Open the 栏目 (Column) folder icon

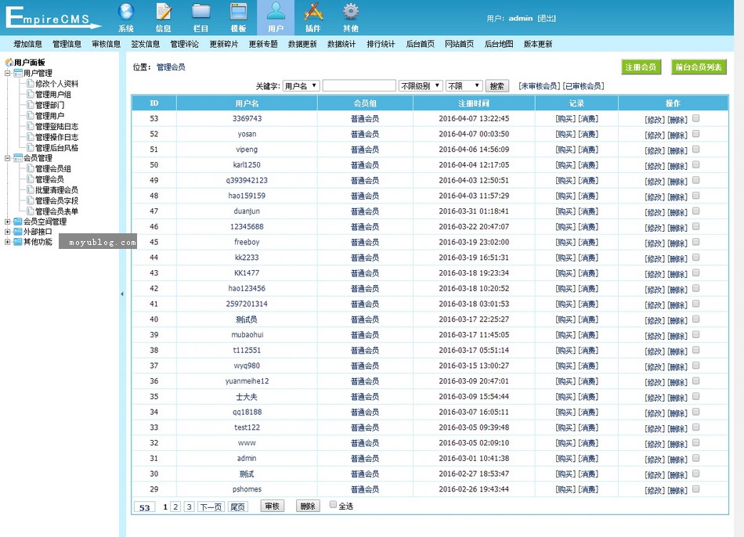[201, 12]
